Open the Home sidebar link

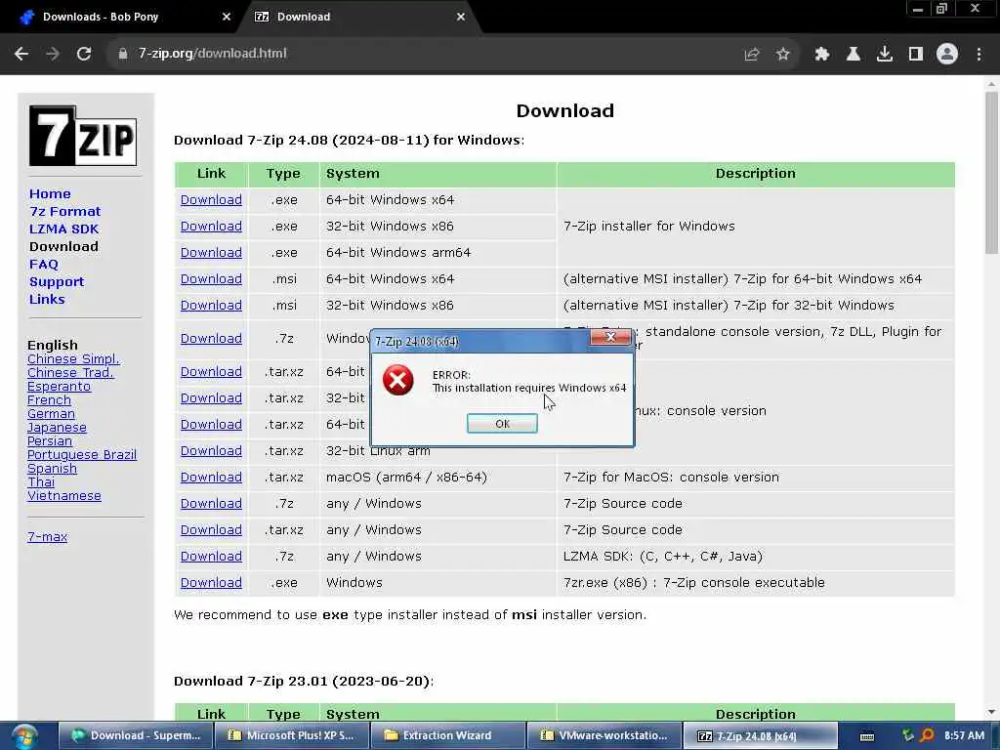[x=50, y=194]
